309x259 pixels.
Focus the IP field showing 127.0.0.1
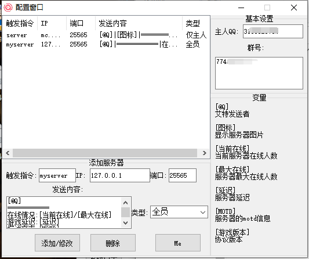pyautogui.click(x=120, y=175)
